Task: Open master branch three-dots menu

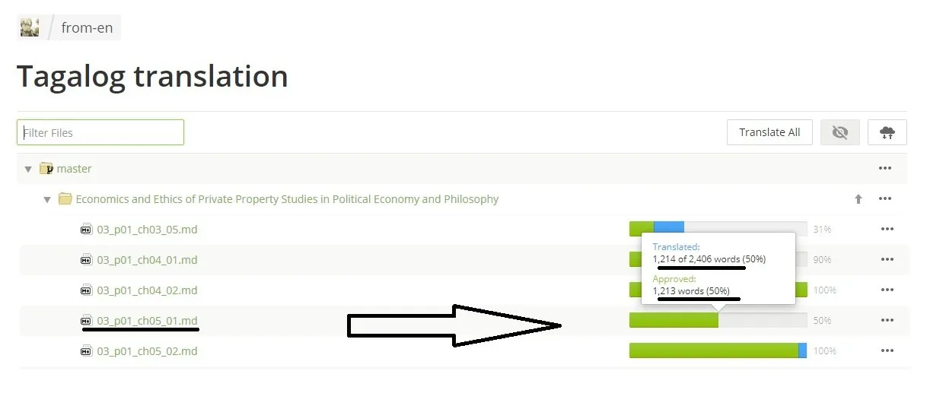Action: 884,169
